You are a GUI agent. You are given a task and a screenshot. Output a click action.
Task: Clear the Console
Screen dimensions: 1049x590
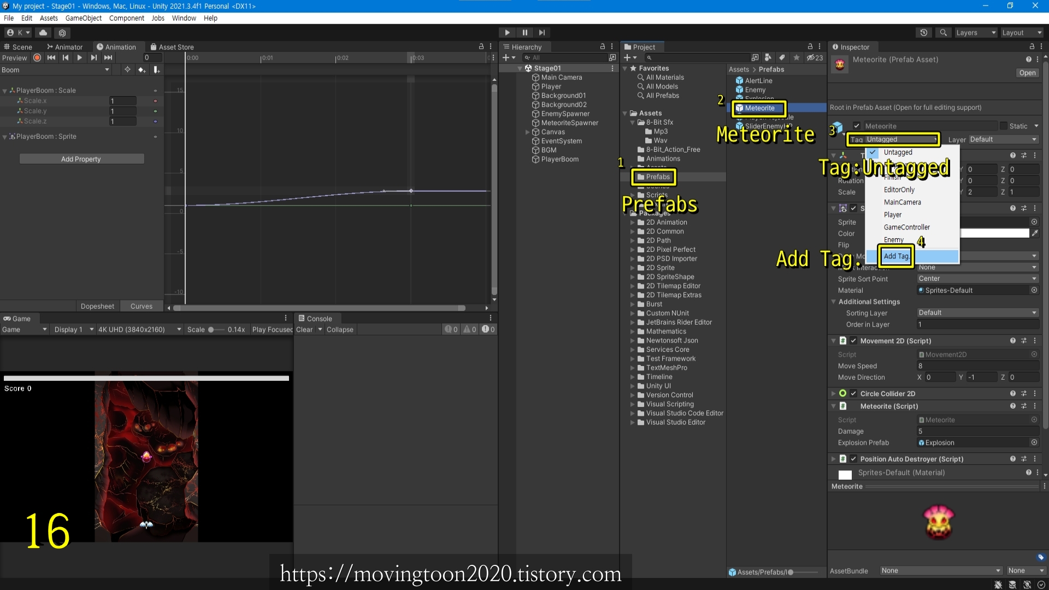click(304, 329)
